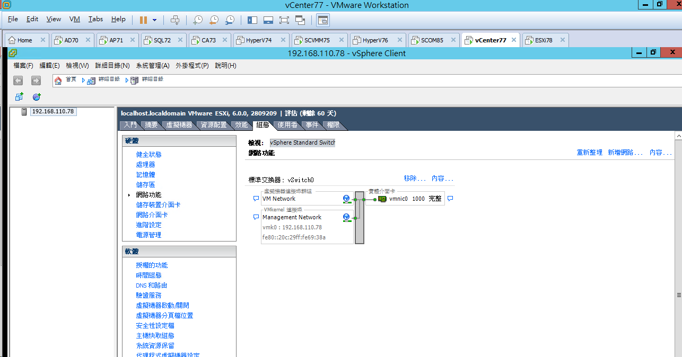Revert to snapshot with the clock-arrow icon
This screenshot has height=357, width=682.
(214, 20)
